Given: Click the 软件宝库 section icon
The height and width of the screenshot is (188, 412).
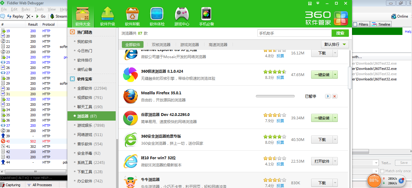Looking at the screenshot, I should tap(72, 79).
